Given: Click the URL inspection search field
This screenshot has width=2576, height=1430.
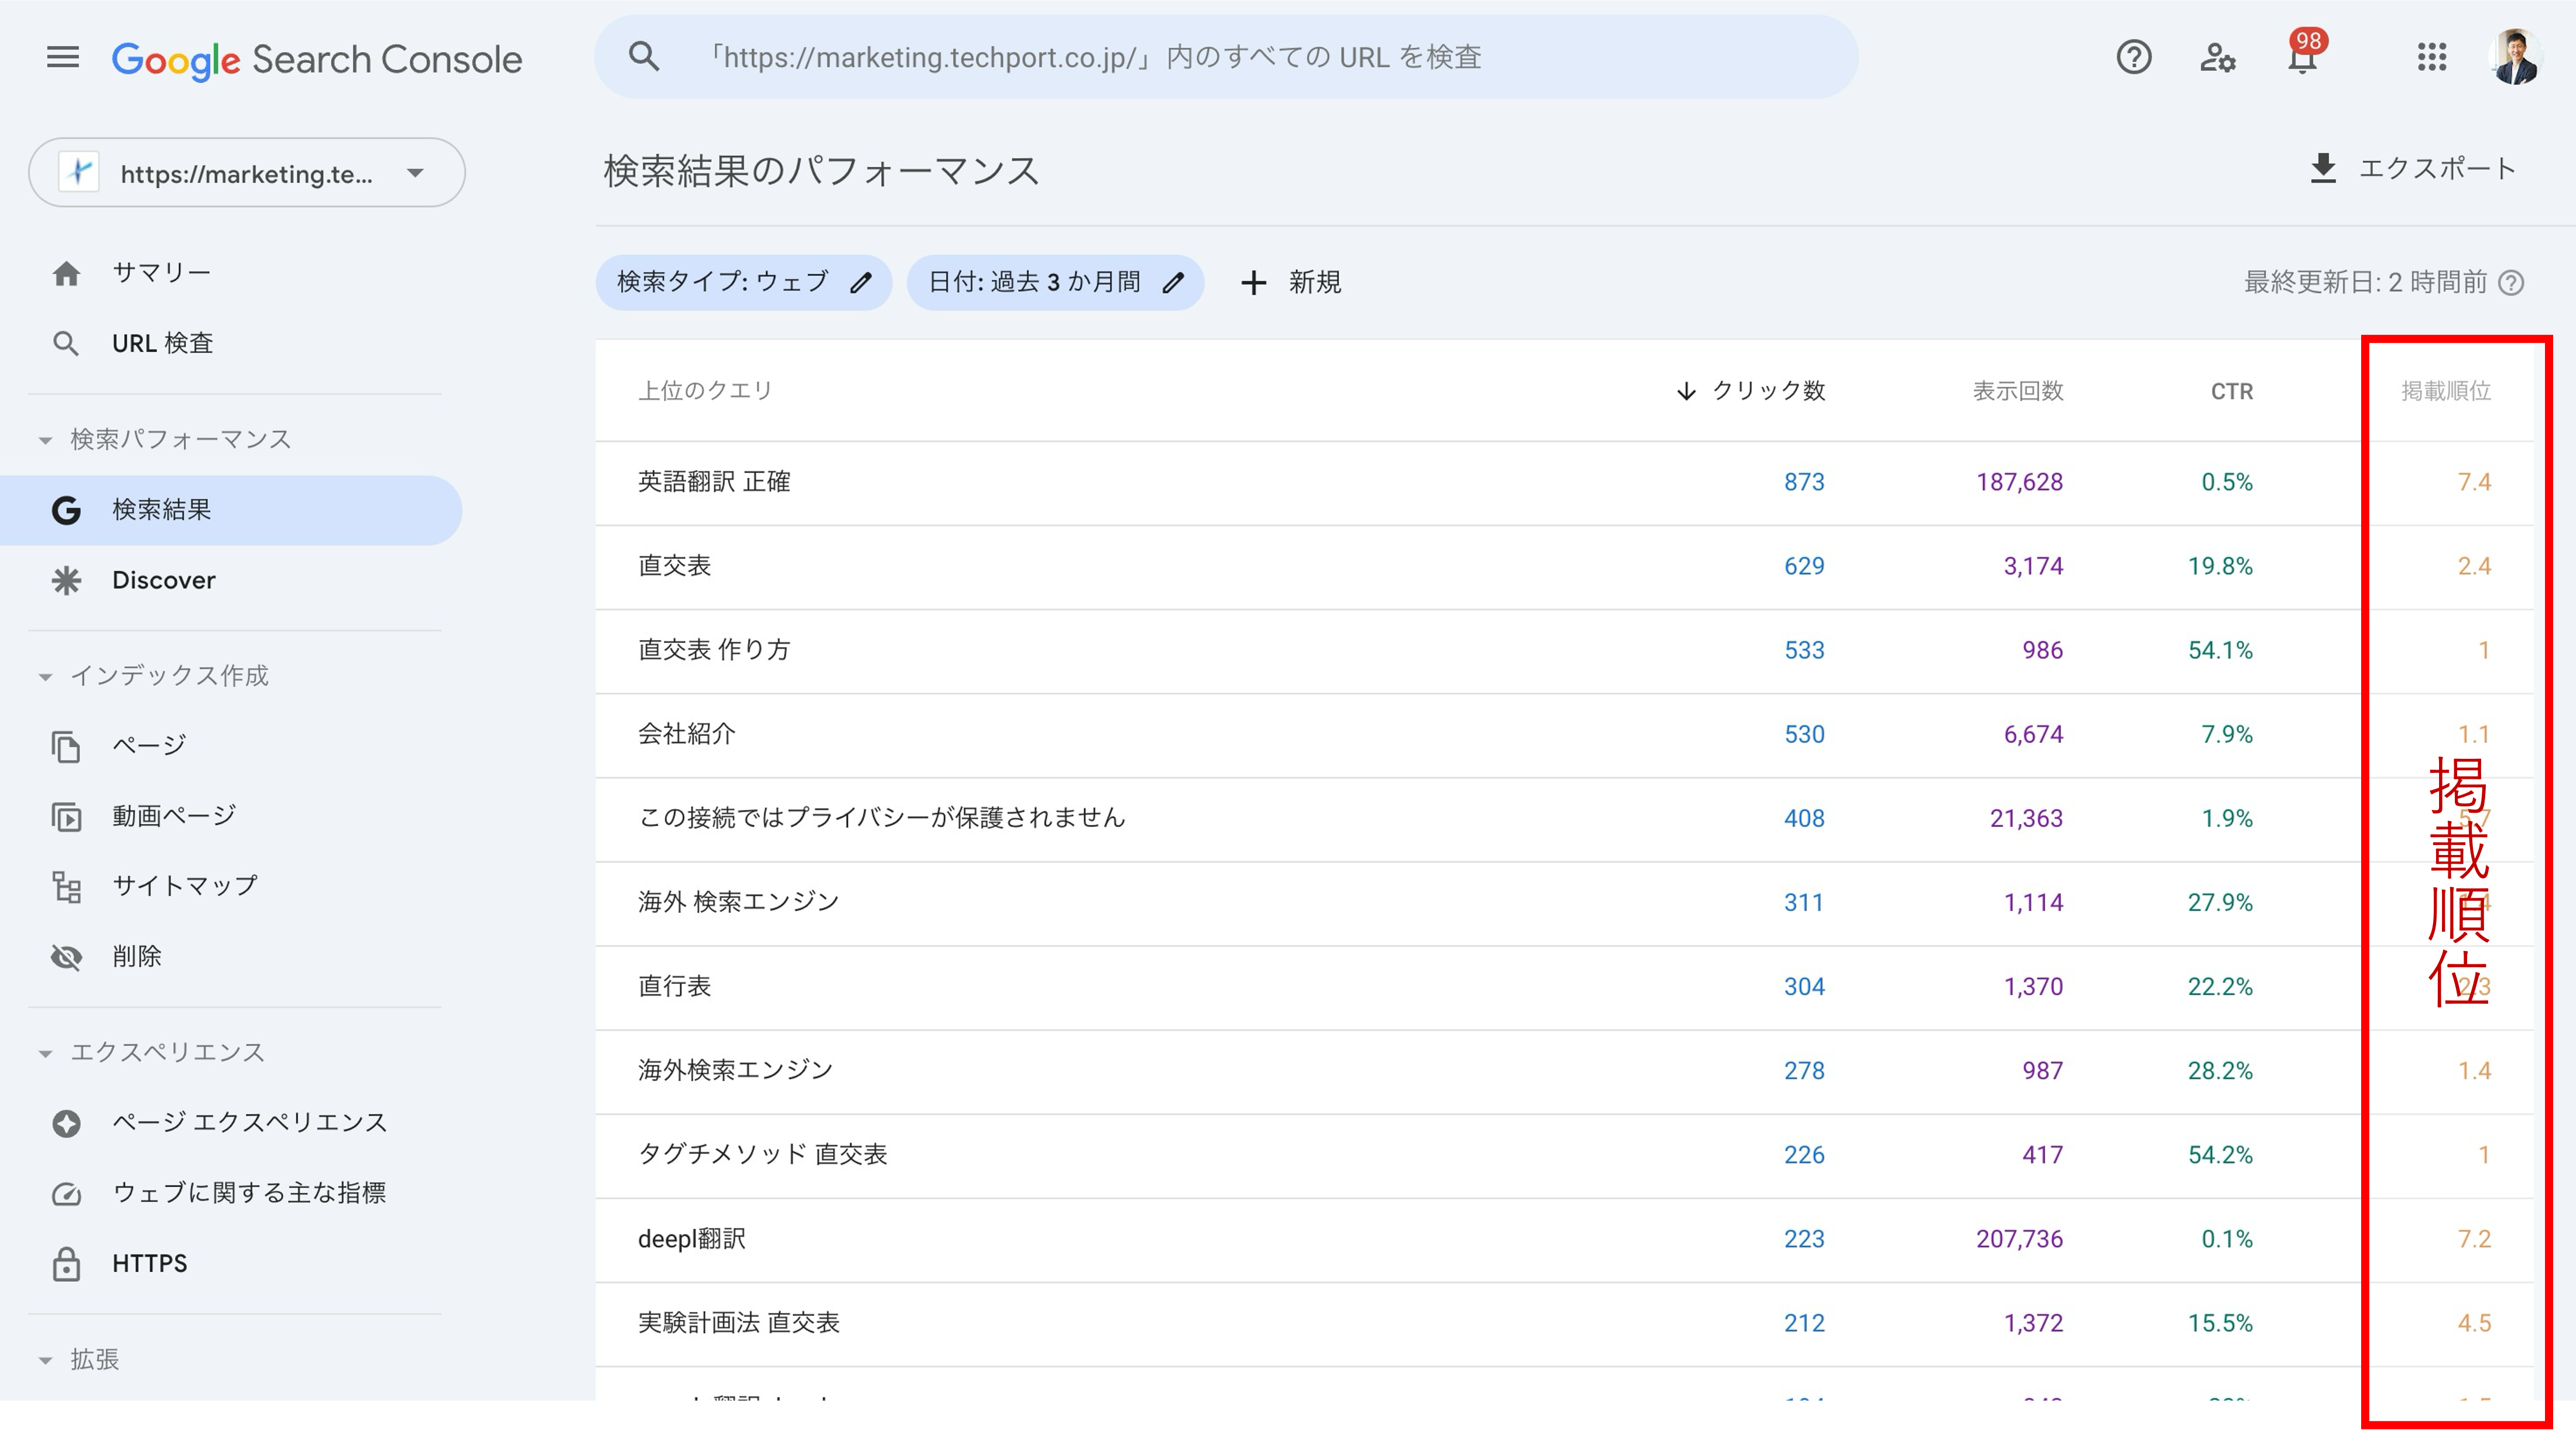Looking at the screenshot, I should (x=1226, y=57).
